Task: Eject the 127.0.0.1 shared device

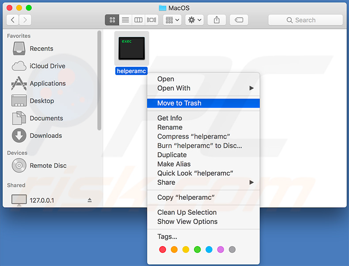Action: [90, 200]
